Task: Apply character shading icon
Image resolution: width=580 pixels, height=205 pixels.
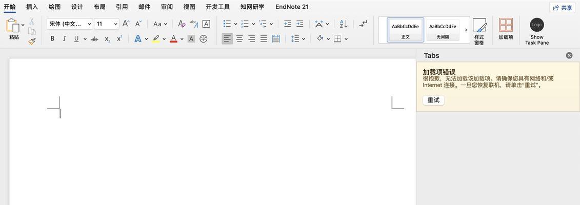Action: coord(191,39)
